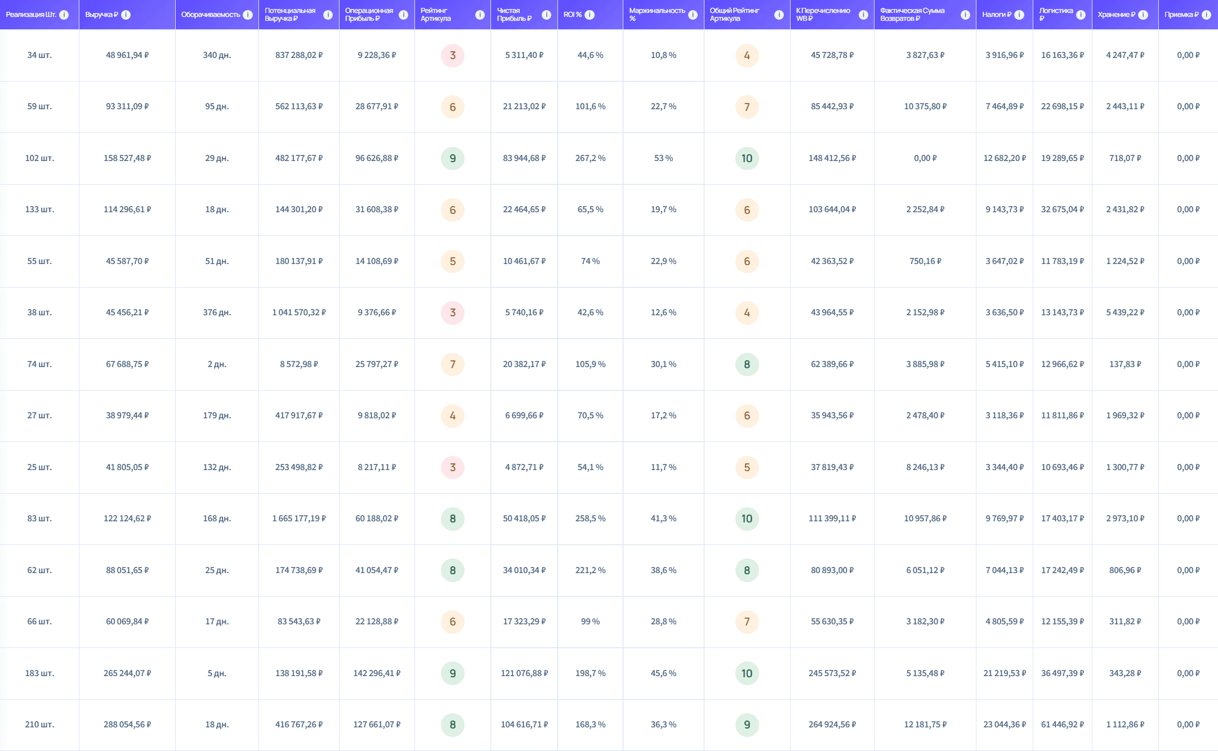Click info icon for Операционная Прибыль
Image resolution: width=1218 pixels, height=751 pixels.
[x=403, y=15]
